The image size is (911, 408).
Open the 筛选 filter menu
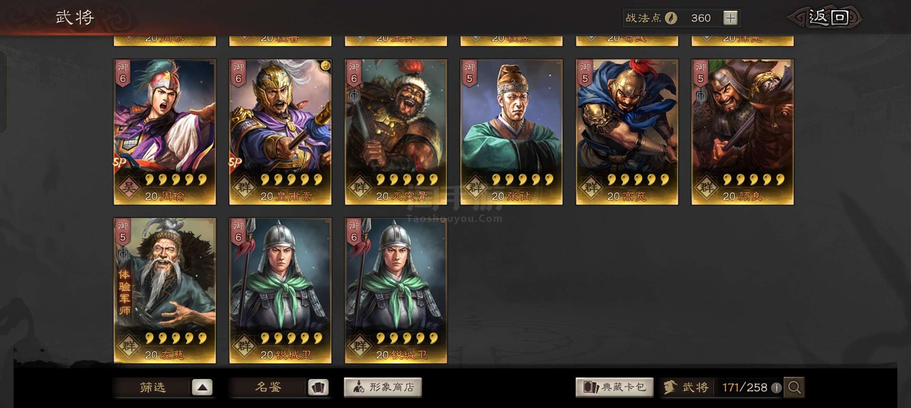click(x=152, y=387)
